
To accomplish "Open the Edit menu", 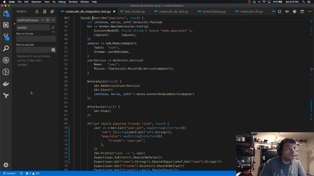I will coord(26,2).
